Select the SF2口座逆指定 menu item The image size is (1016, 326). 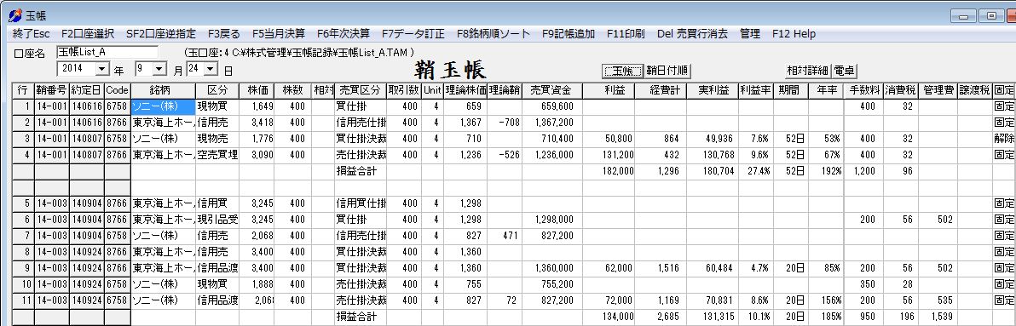tap(161, 34)
